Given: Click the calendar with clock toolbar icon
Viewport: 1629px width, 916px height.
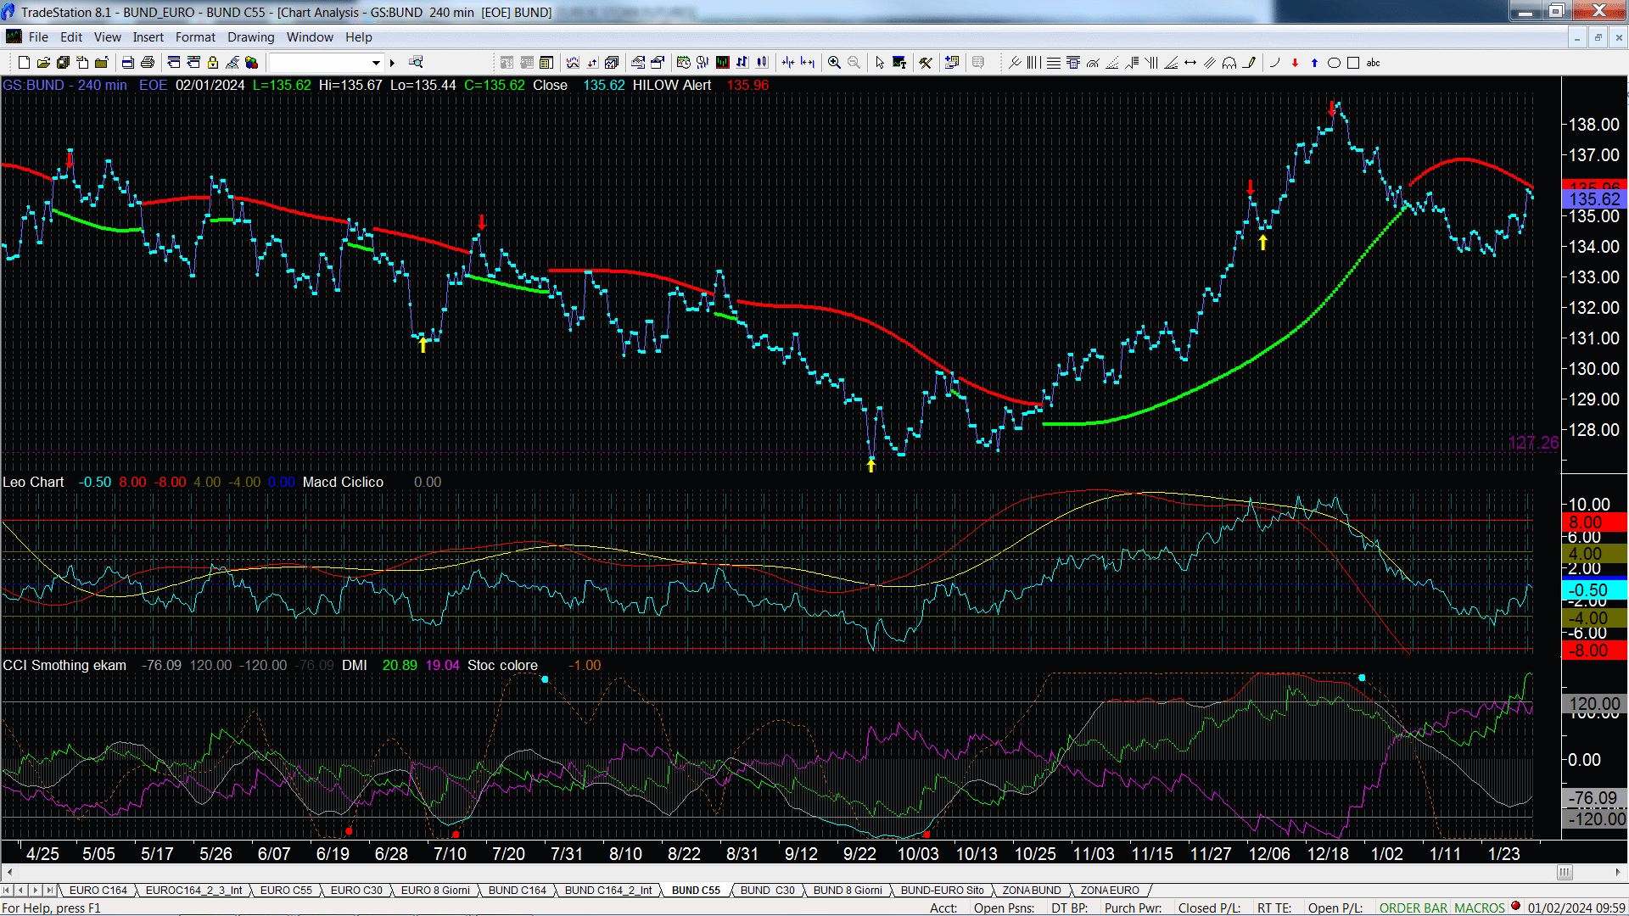Looking at the screenshot, I should pos(683,63).
